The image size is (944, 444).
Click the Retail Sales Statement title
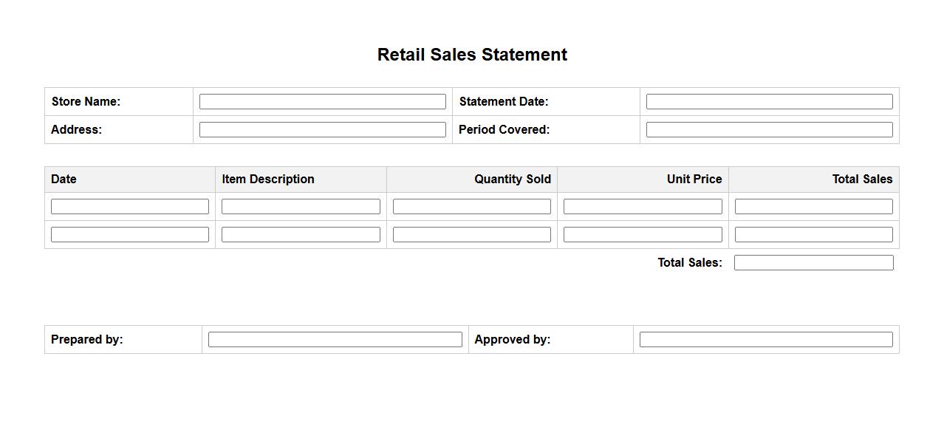click(472, 55)
